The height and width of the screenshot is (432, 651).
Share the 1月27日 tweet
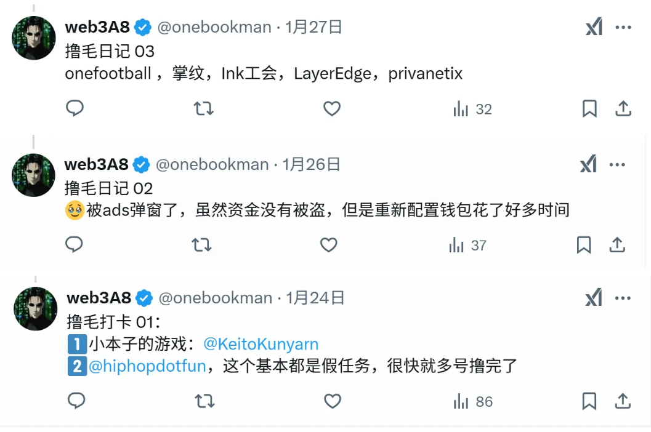(x=623, y=109)
